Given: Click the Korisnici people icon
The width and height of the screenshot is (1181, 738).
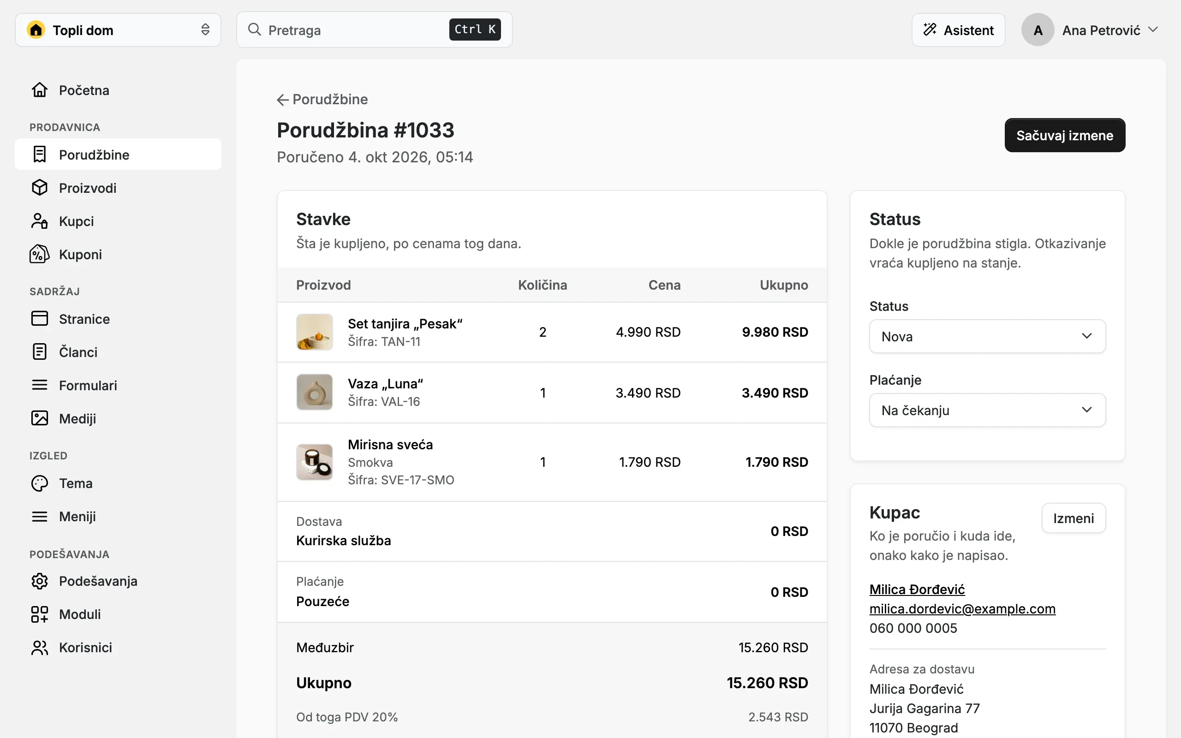Looking at the screenshot, I should [x=40, y=647].
